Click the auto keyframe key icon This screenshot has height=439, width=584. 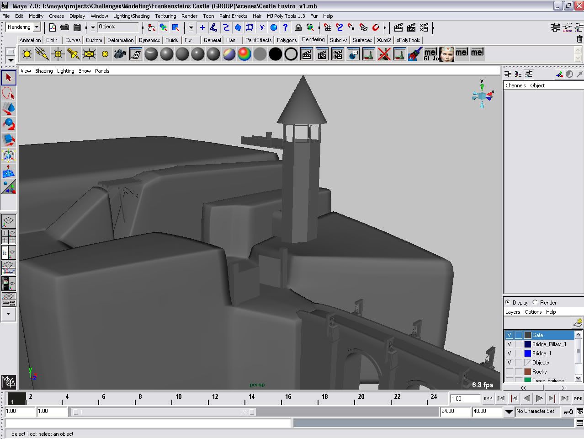coord(568,412)
